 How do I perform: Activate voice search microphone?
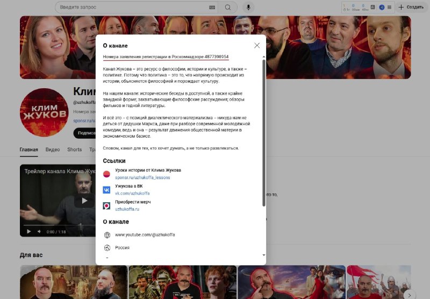(248, 8)
